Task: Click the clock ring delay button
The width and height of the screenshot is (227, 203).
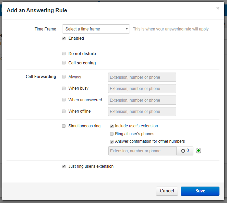Action: tap(185, 151)
